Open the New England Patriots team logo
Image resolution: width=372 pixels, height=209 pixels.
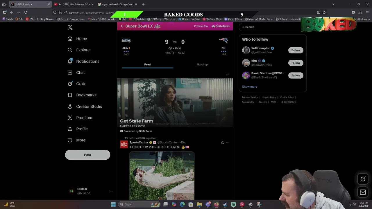pos(223,41)
